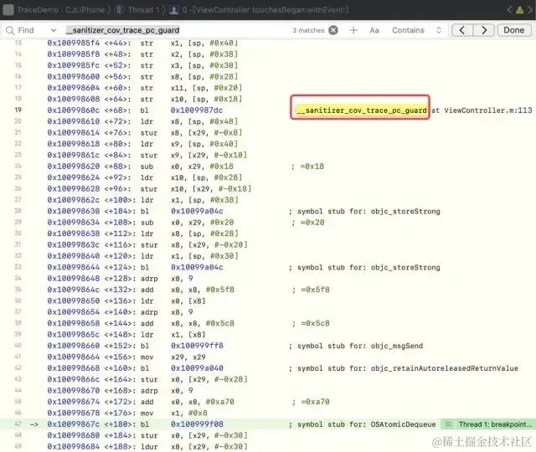The height and width of the screenshot is (452, 536).
Task: Click the '; =0xa70' comment on line 45
Action: pyautogui.click(x=311, y=402)
